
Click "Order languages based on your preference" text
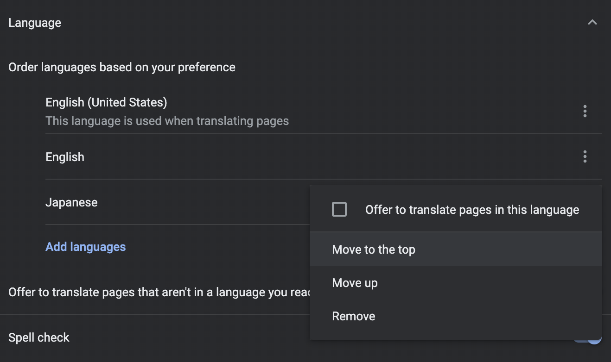[x=122, y=67]
